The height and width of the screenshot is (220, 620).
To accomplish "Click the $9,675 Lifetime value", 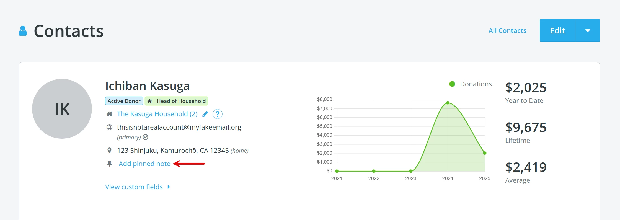I will coord(526,127).
